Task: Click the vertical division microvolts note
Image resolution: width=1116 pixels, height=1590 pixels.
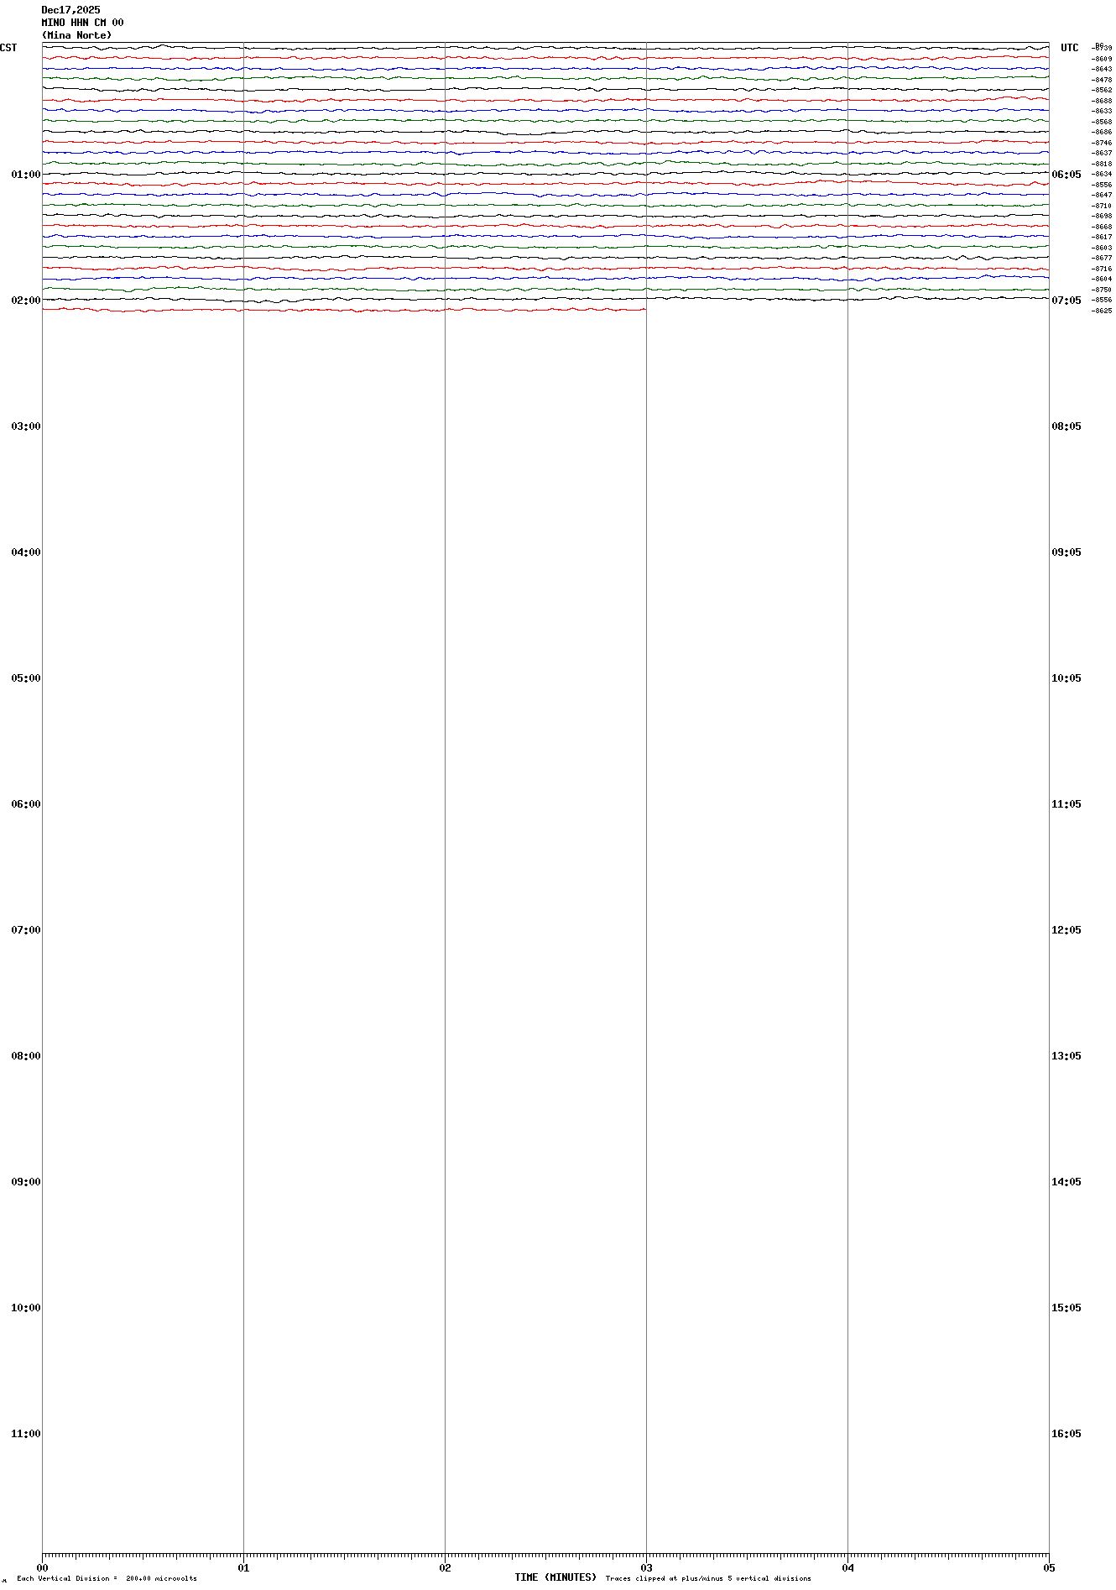Action: point(107,1578)
